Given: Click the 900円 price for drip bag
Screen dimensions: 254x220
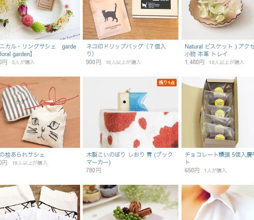Looking at the screenshot, I should point(93,62).
